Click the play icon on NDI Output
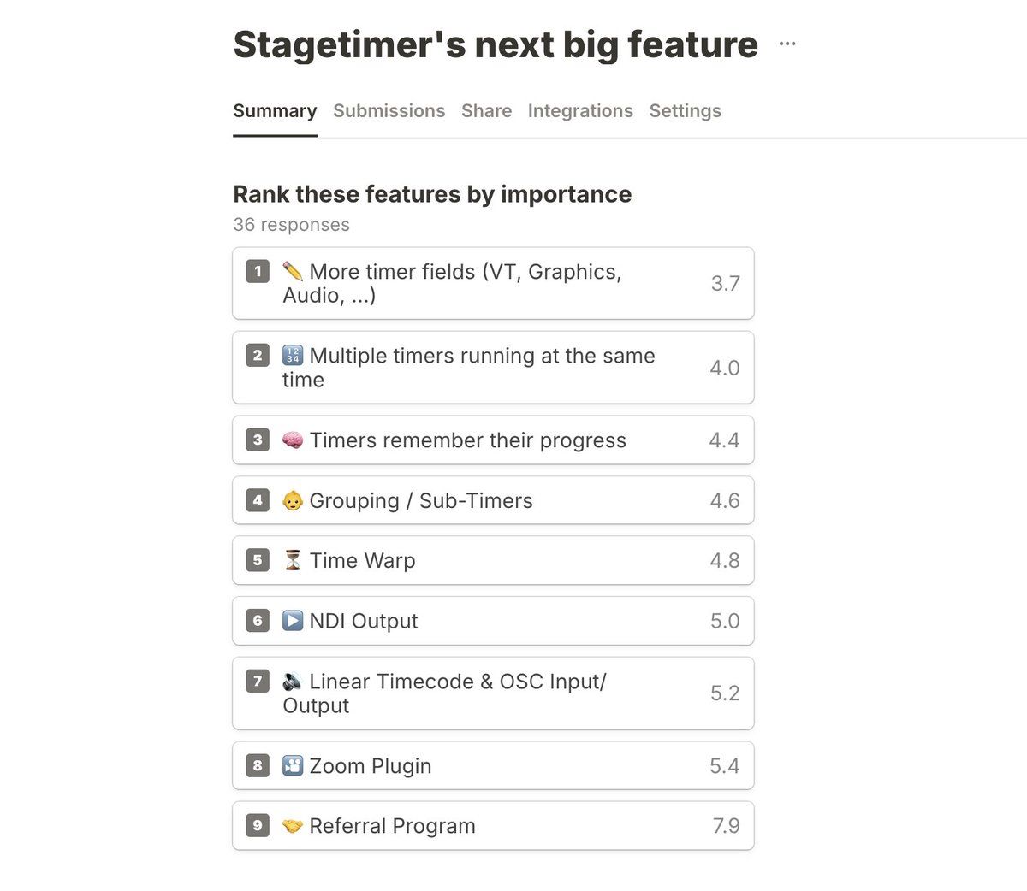This screenshot has width=1027, height=891. 293,621
